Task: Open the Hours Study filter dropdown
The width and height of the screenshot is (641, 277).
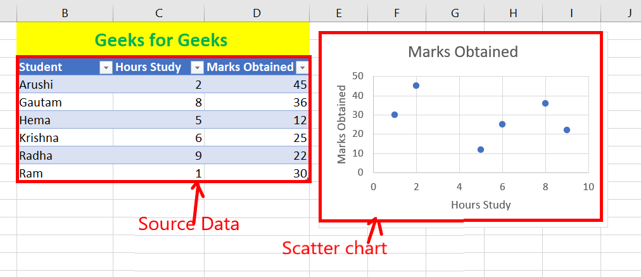Action: [198, 68]
